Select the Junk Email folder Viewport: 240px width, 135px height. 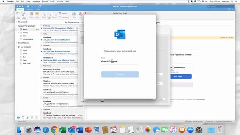tap(27, 63)
